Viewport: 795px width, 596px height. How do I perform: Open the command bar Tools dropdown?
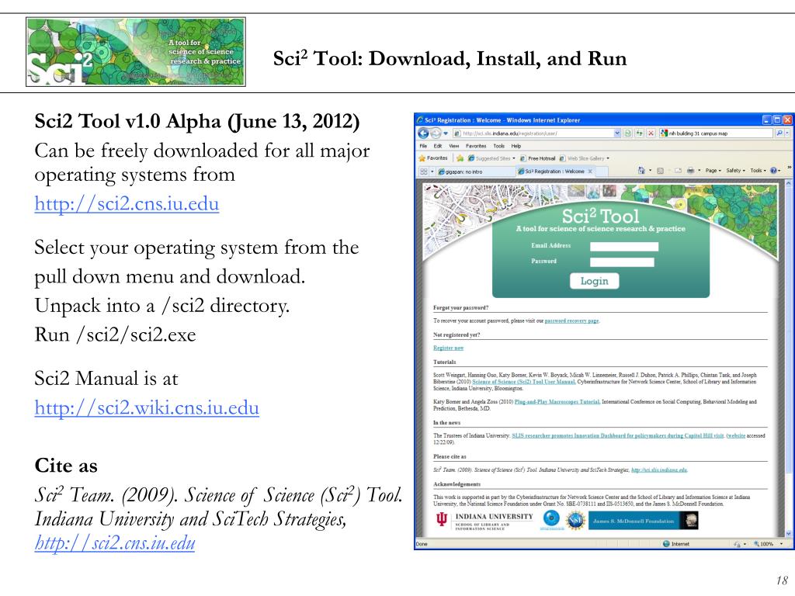pos(758,171)
